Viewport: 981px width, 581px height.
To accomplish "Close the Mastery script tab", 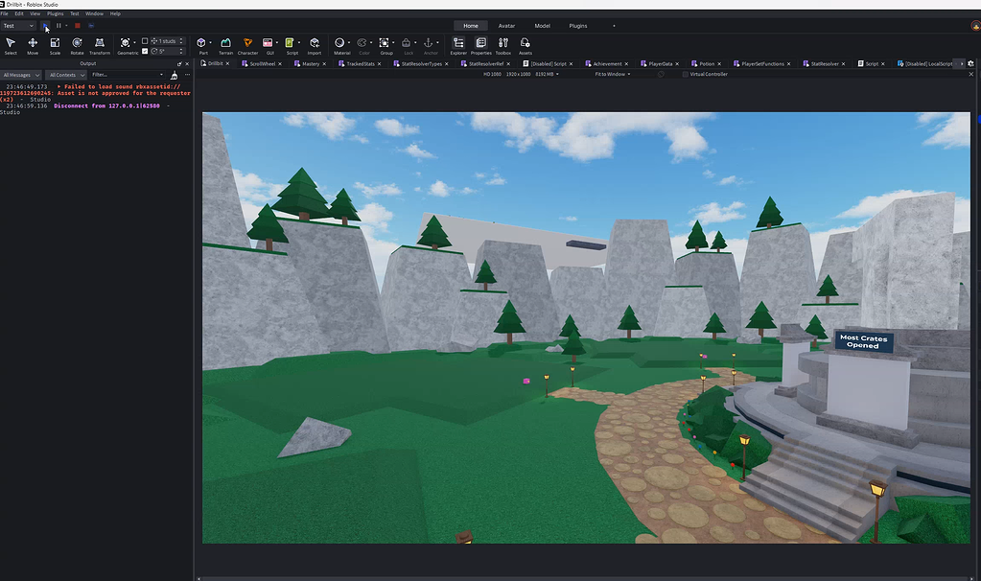I will 324,64.
